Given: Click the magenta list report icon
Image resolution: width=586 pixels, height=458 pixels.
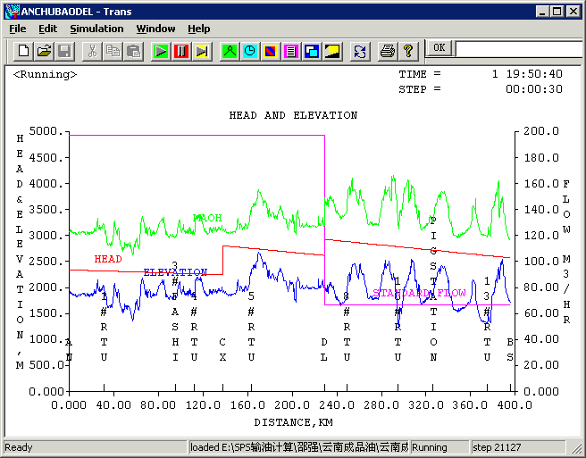Looking at the screenshot, I should tap(291, 51).
